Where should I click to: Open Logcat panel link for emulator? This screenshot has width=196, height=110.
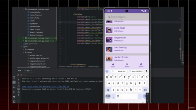(x=45, y=86)
